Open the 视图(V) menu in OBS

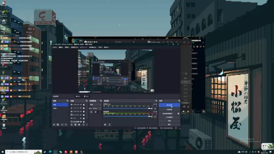tap(67, 47)
